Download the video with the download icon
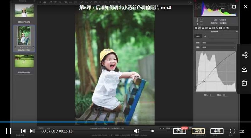 pos(244,69)
